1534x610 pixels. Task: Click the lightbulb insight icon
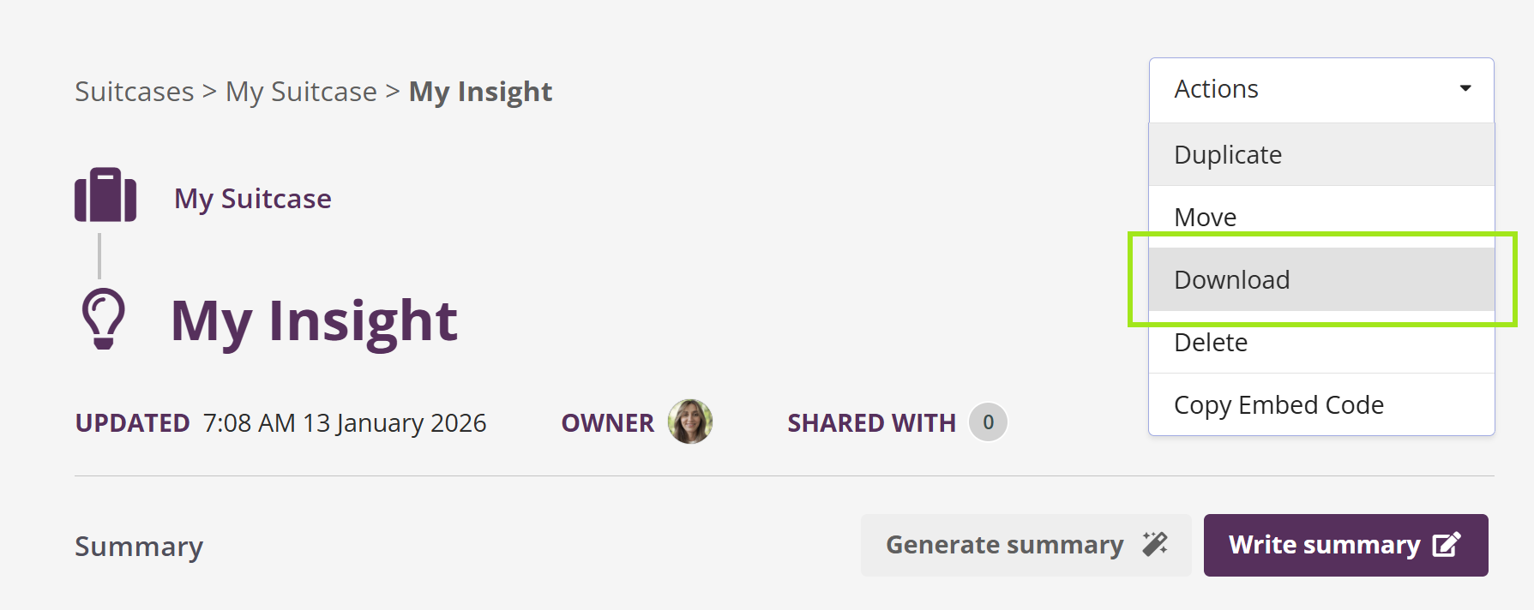[104, 319]
